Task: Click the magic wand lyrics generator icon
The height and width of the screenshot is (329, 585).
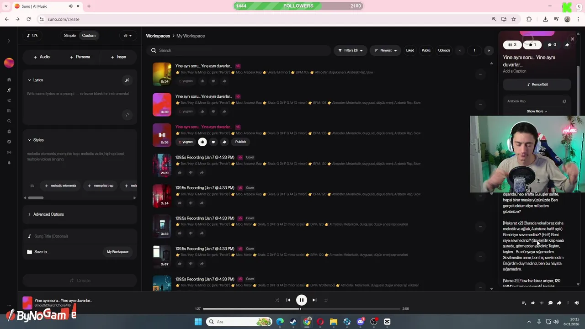Action: [x=127, y=80]
